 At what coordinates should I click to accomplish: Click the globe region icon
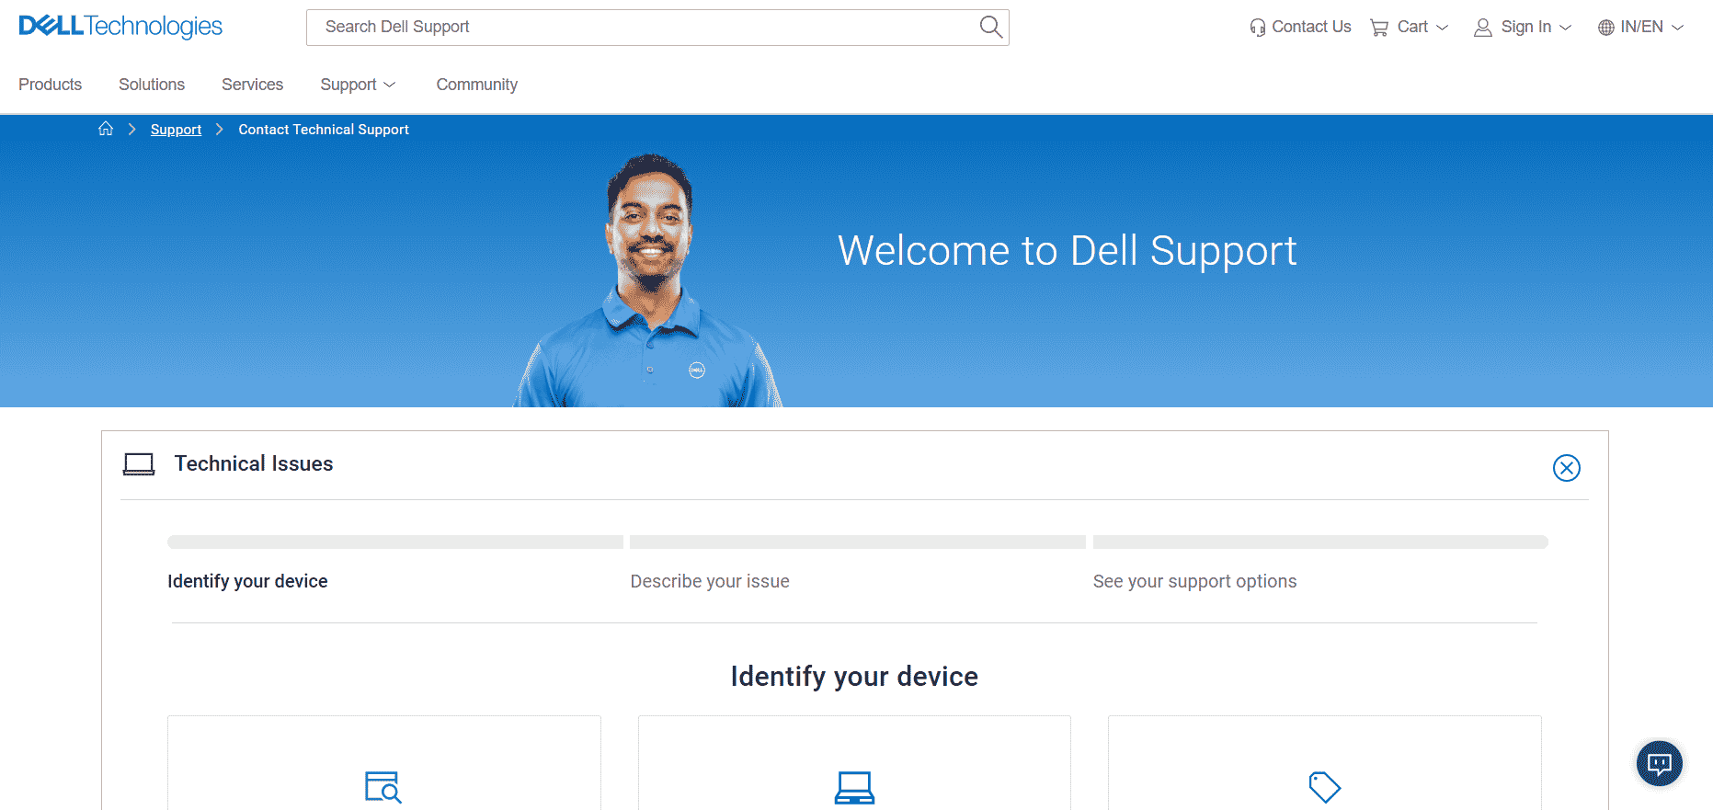pos(1606,28)
